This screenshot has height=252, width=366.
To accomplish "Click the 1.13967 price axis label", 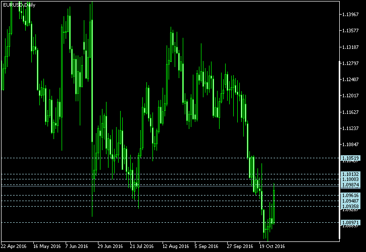I will tap(350, 15).
